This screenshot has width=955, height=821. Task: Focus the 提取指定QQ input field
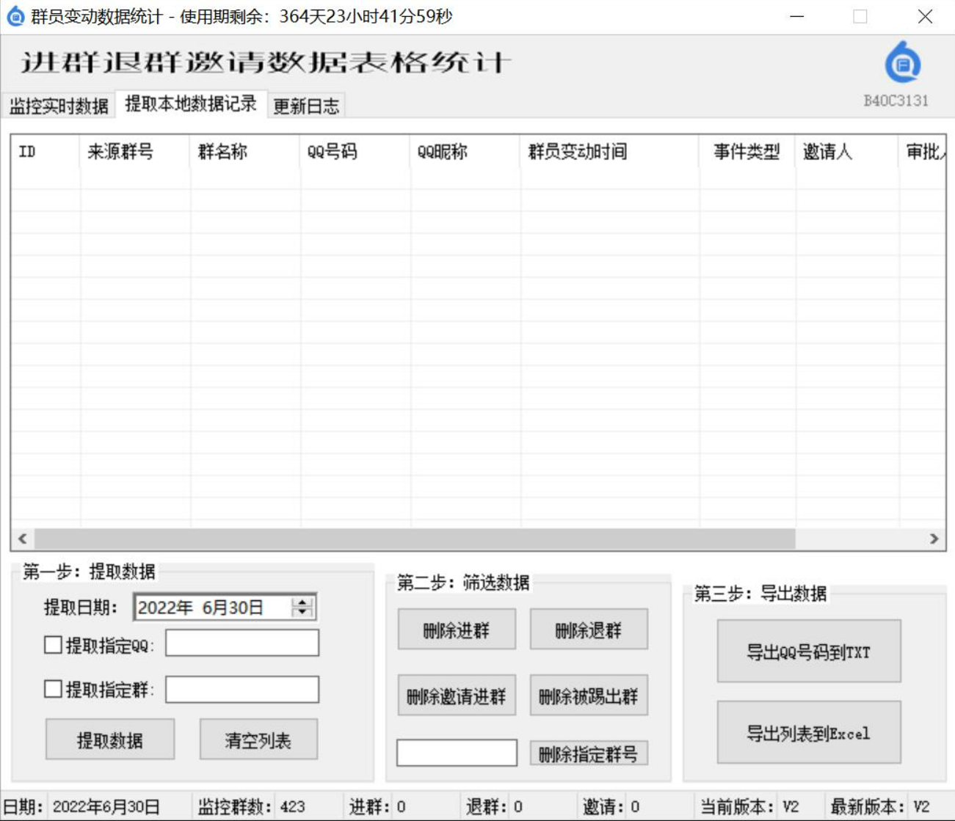tap(242, 643)
